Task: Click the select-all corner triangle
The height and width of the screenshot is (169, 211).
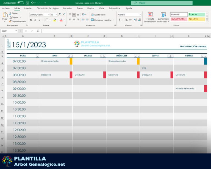Action: click(2, 36)
